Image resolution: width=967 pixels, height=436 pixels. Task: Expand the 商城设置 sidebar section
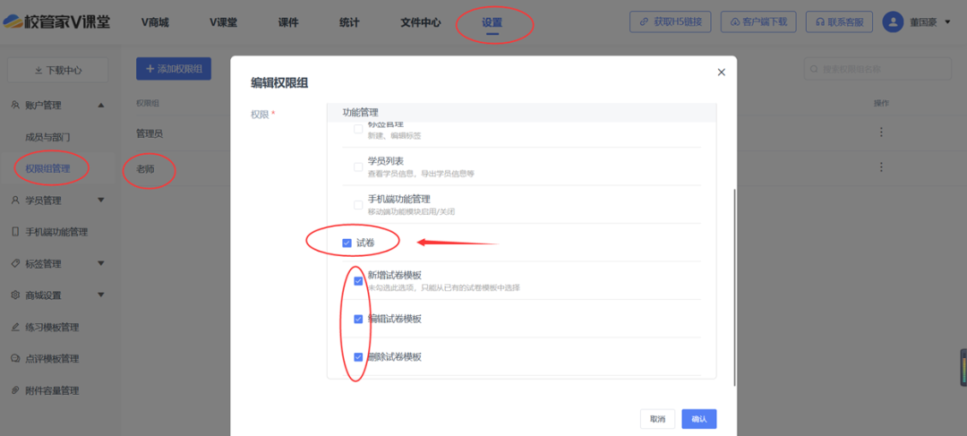point(101,295)
